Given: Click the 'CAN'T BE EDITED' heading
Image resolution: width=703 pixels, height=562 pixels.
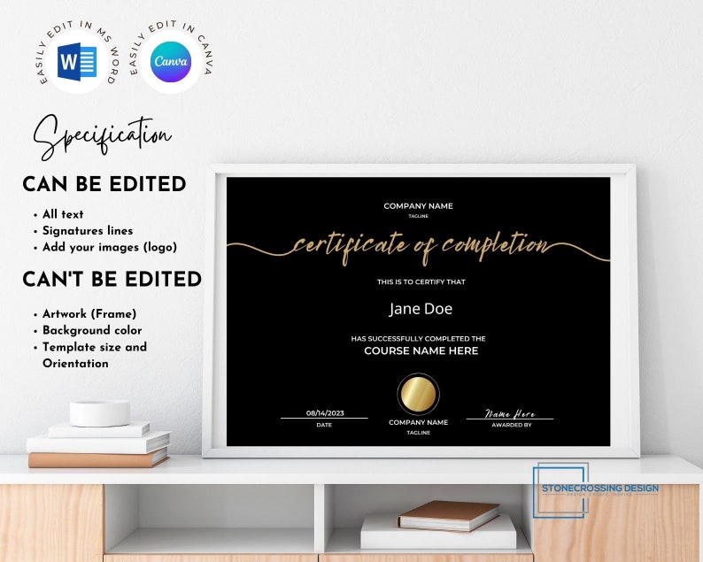Looking at the screenshot, I should coord(112,279).
